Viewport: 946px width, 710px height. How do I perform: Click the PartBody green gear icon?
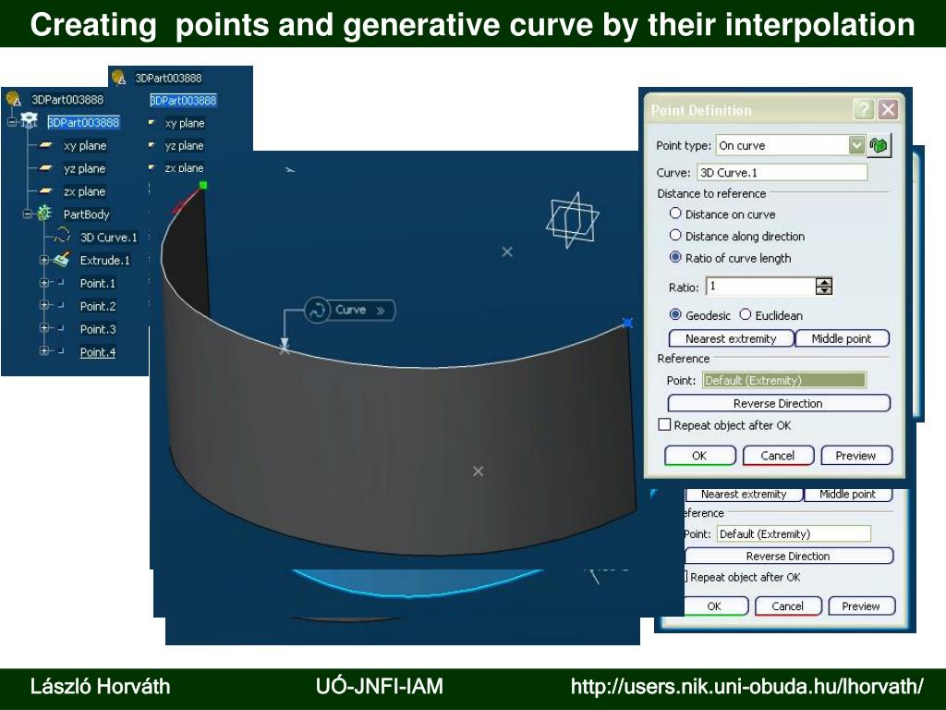pos(44,213)
